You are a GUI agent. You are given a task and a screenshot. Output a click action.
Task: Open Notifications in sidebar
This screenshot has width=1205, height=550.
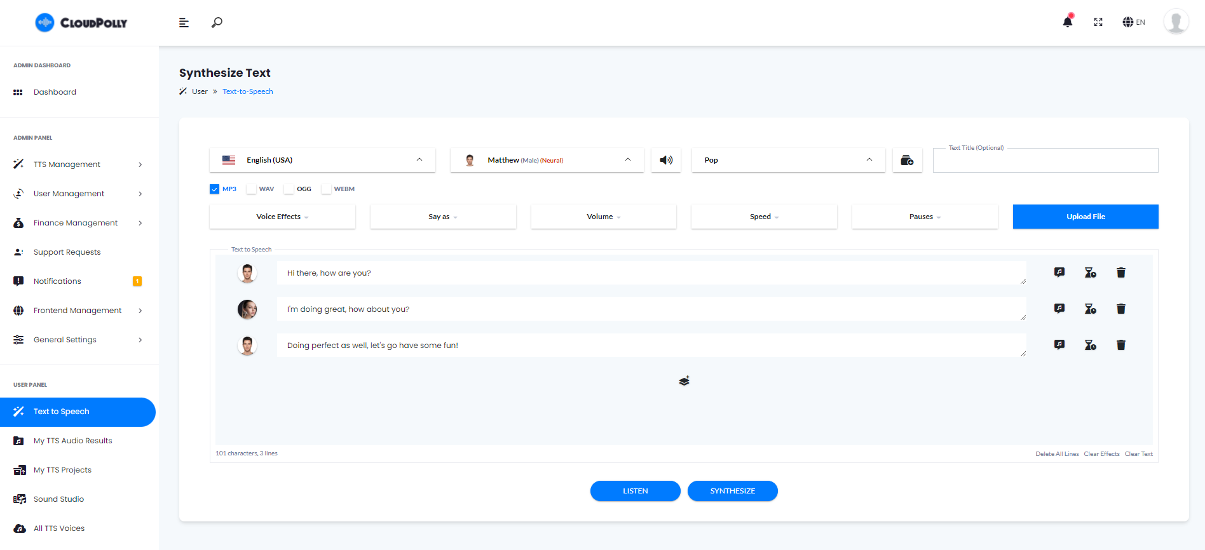point(78,281)
